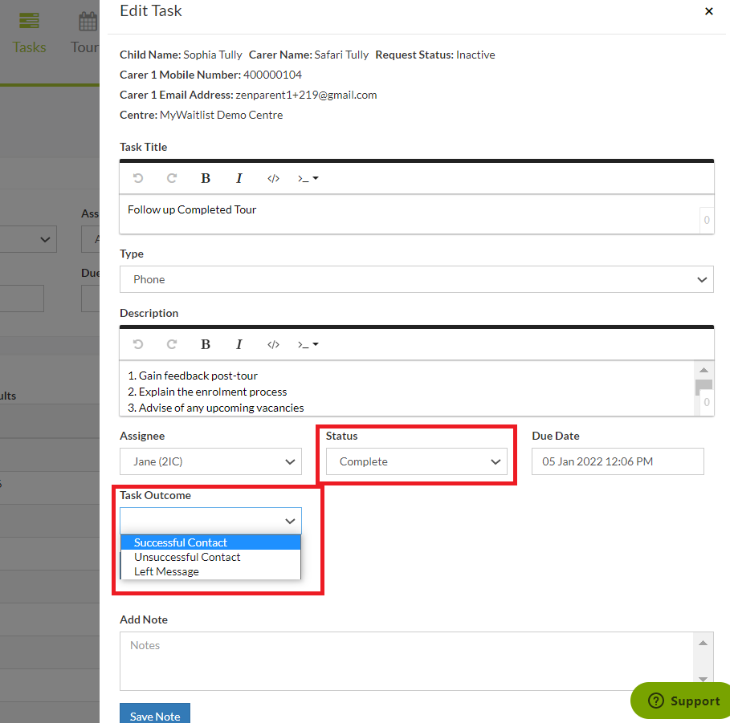This screenshot has height=723, width=730.
Task: Open merge field dropdown in Task Title toolbar
Action: point(308,178)
